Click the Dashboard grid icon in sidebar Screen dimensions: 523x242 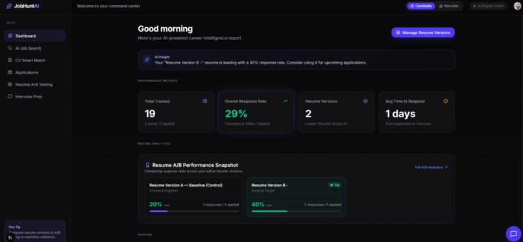point(10,36)
